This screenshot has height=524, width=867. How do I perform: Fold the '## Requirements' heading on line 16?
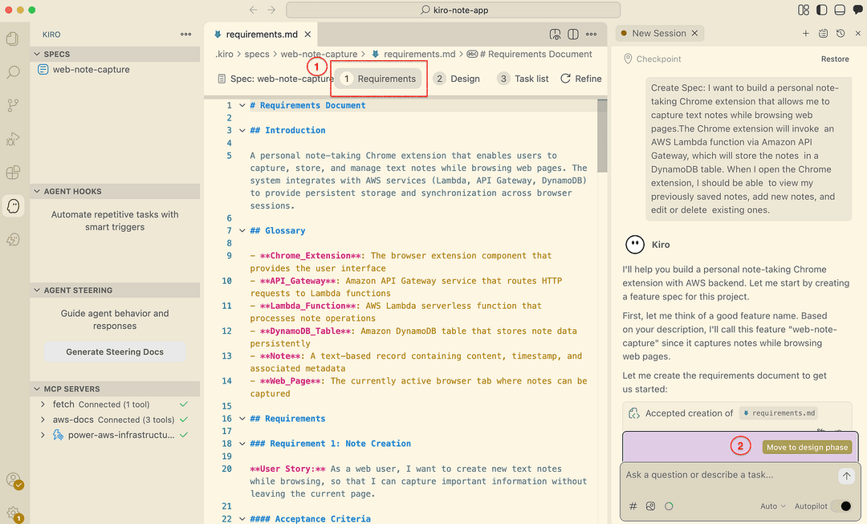pos(242,418)
